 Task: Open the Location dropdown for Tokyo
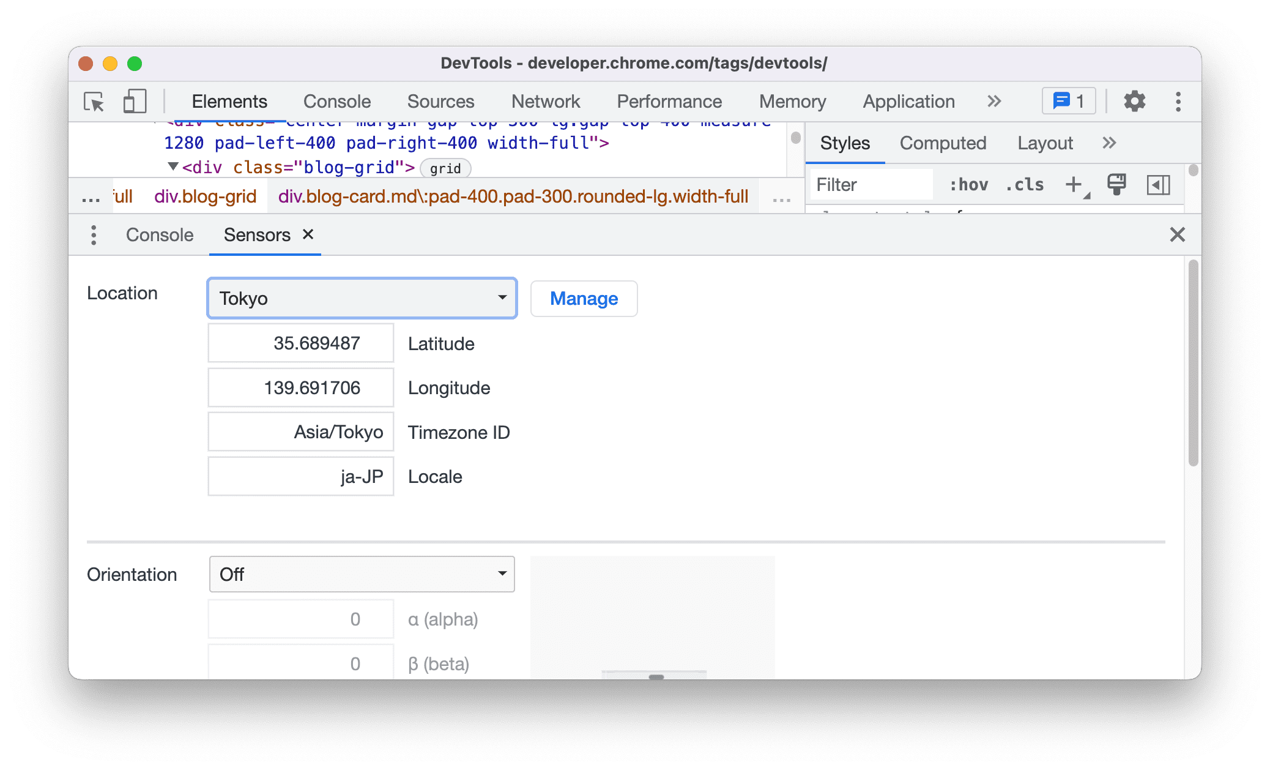[361, 297]
